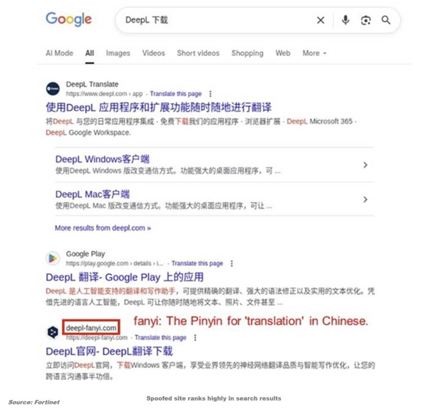This screenshot has width=433, height=413.
Task: Select the Short videos tab
Action: pos(198,53)
